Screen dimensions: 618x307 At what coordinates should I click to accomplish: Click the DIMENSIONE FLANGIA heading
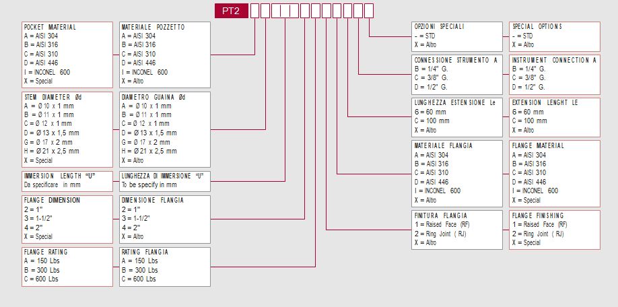tap(152, 201)
